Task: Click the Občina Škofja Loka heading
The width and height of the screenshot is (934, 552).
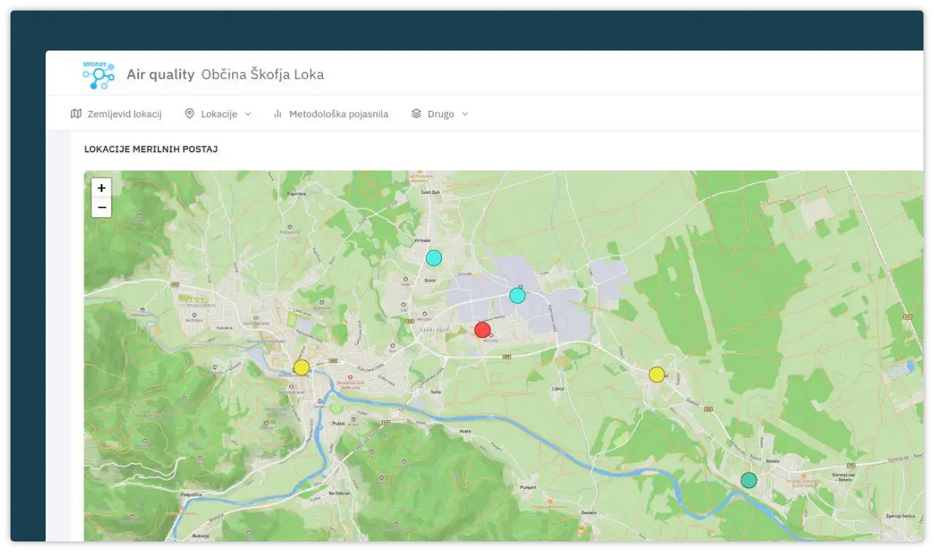Action: pyautogui.click(x=263, y=74)
